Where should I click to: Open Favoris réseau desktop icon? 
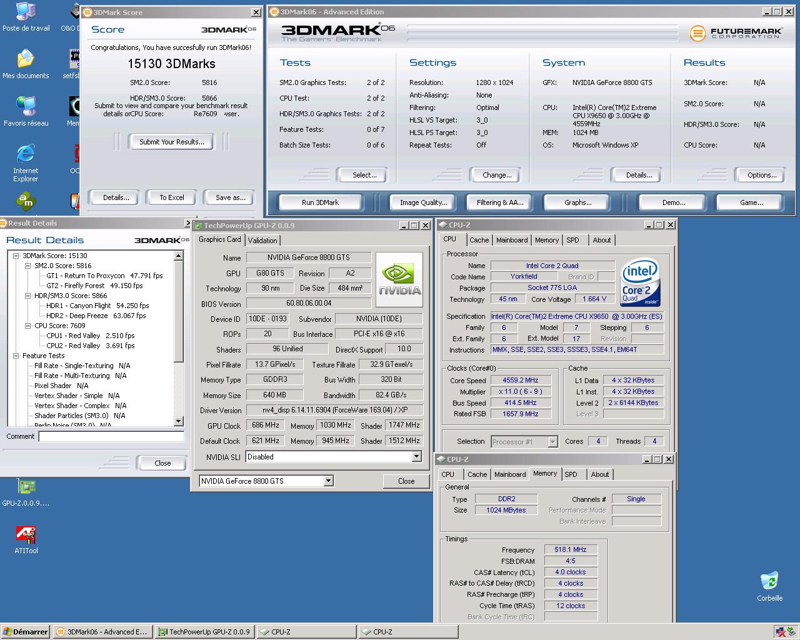(26, 112)
